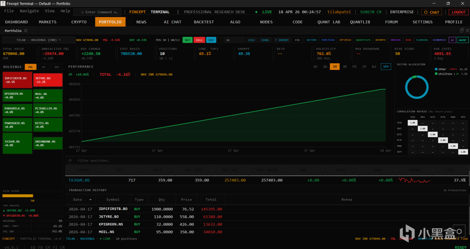The height and width of the screenshot is (249, 470).
Task: Open the PERF/RISK view
Action: tap(328, 40)
